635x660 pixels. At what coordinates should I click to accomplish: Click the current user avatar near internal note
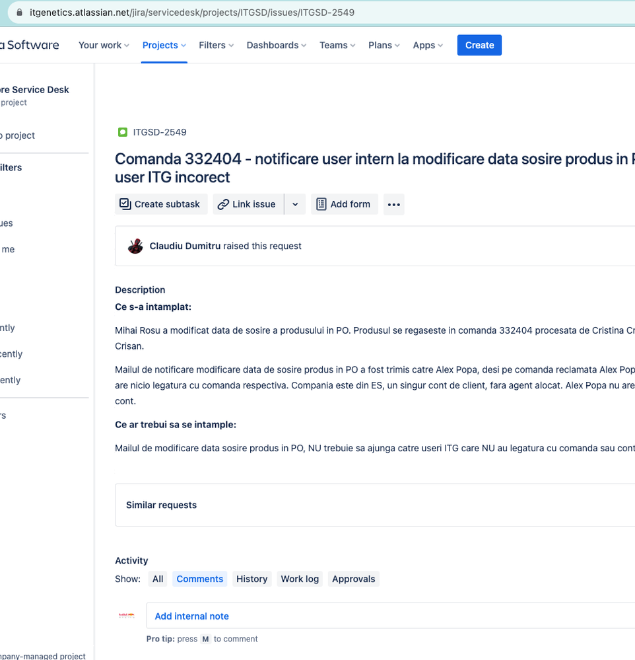(x=127, y=615)
